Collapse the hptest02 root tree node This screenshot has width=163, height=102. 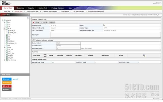pyautogui.click(x=3, y=20)
